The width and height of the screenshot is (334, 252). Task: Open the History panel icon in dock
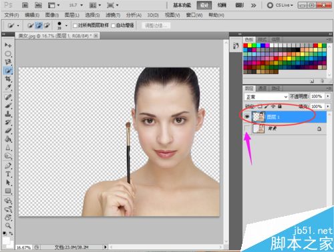[236, 46]
